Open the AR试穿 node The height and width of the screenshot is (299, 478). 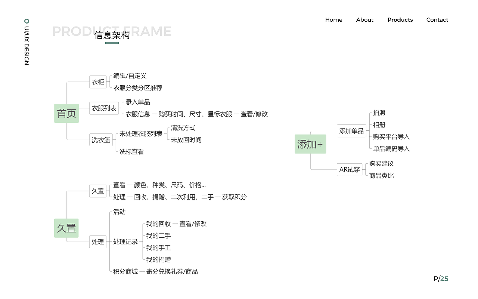350,169
